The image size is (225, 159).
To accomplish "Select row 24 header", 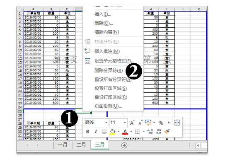I will (20, 107).
